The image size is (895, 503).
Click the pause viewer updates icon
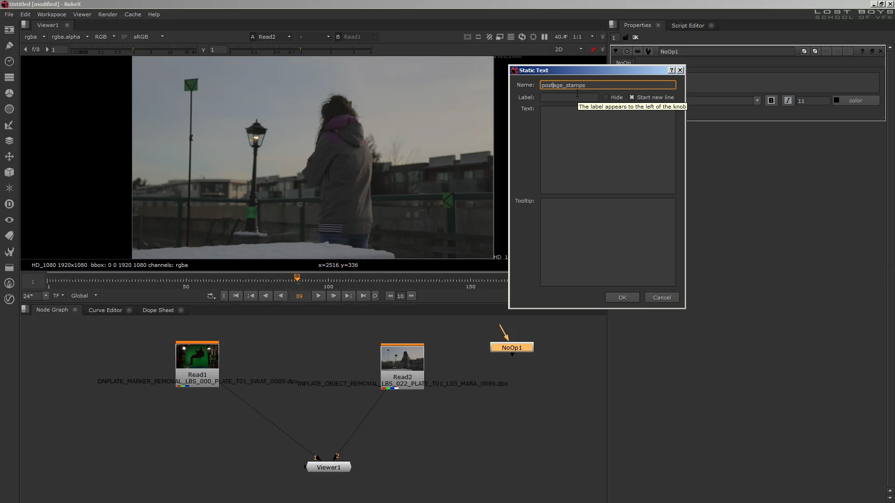pos(544,37)
